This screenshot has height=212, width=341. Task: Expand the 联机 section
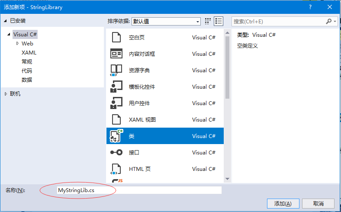[x=6, y=94]
